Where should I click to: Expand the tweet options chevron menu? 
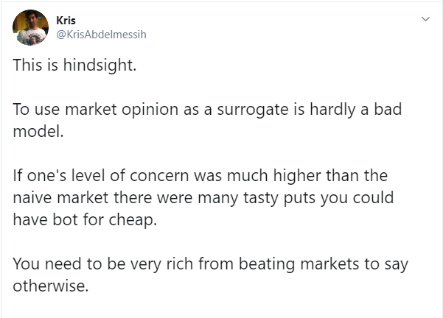pyautogui.click(x=425, y=19)
